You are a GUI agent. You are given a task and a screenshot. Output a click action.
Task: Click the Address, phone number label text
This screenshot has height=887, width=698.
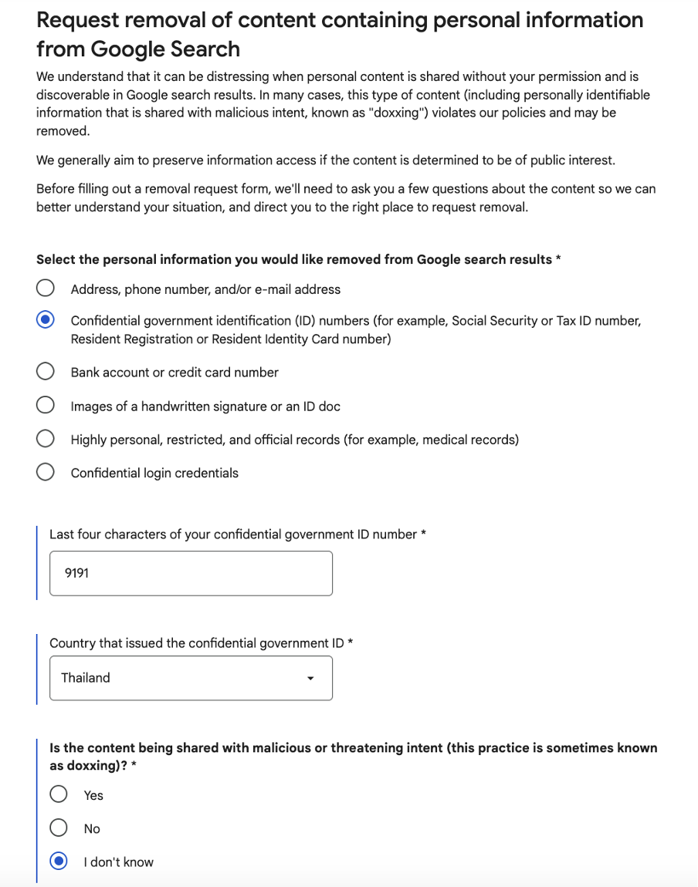205,289
